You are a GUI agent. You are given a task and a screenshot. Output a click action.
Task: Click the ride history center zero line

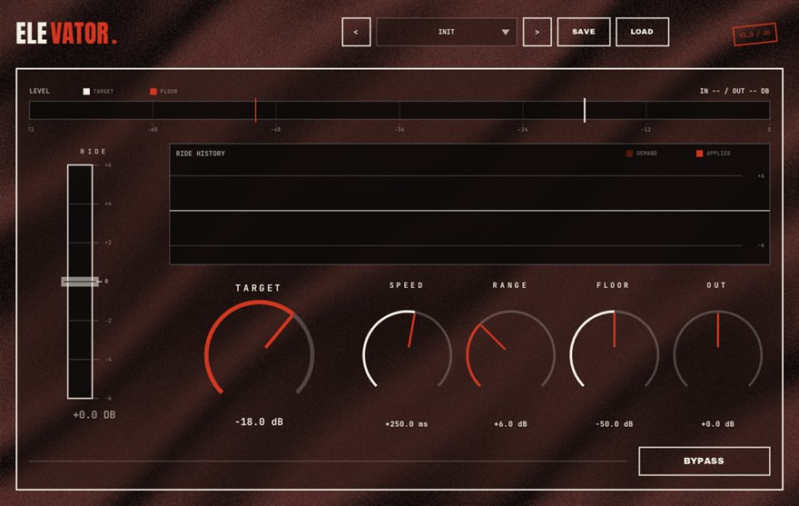point(469,211)
